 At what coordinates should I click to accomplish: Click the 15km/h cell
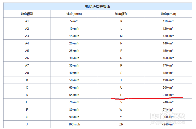pos(74,36)
